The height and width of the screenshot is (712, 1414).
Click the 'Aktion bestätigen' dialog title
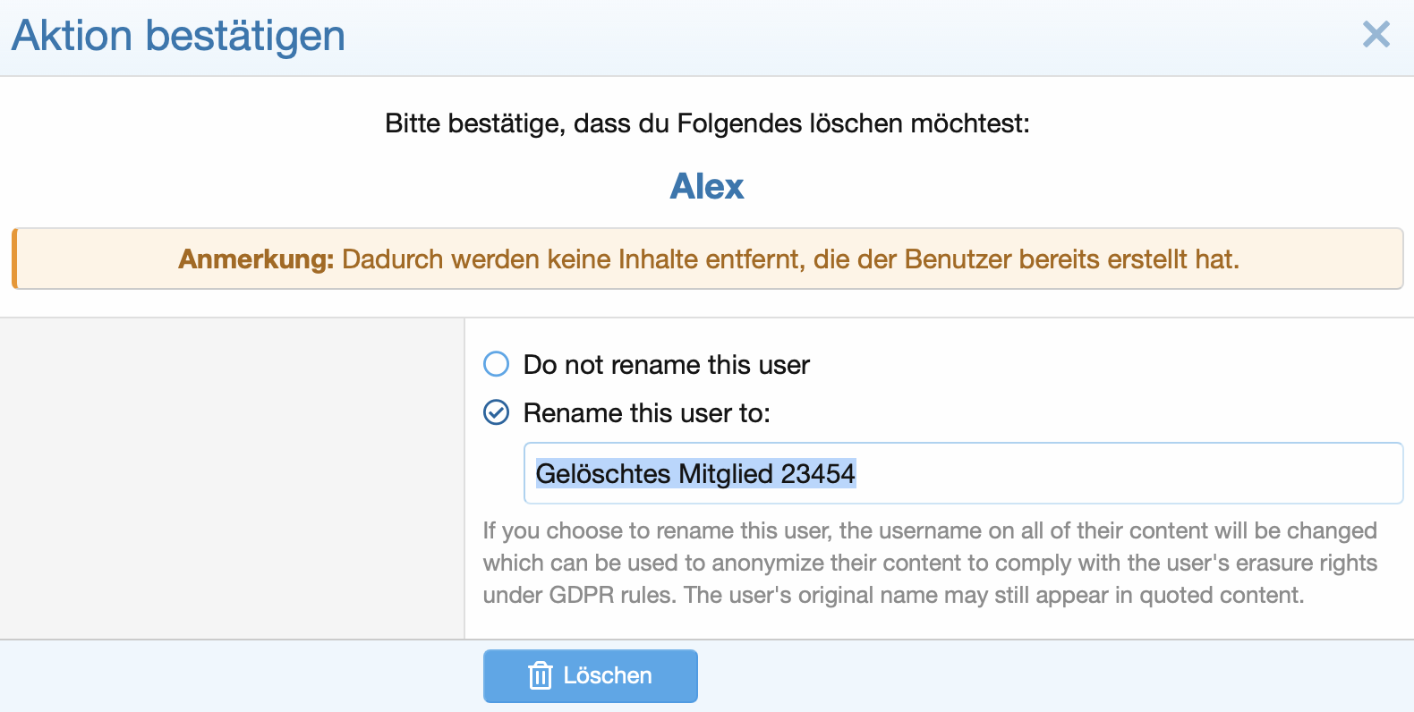click(x=178, y=37)
